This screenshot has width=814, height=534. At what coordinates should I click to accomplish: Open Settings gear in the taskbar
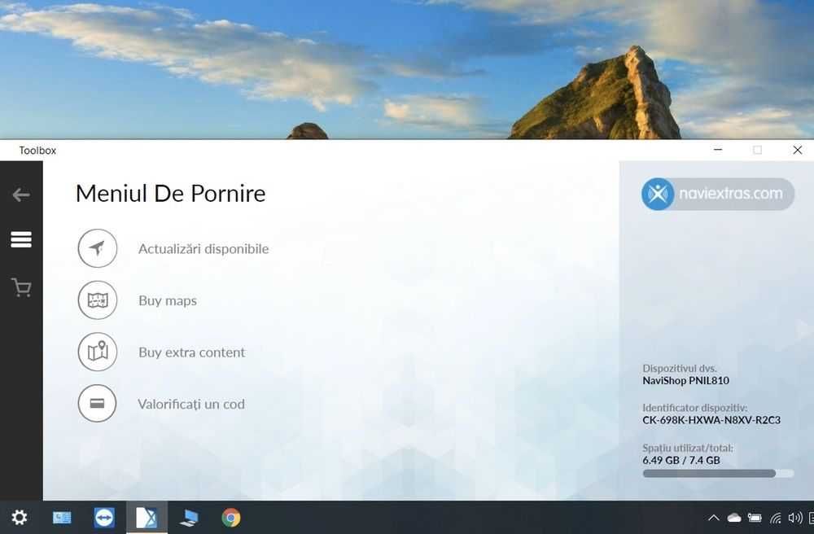20,518
